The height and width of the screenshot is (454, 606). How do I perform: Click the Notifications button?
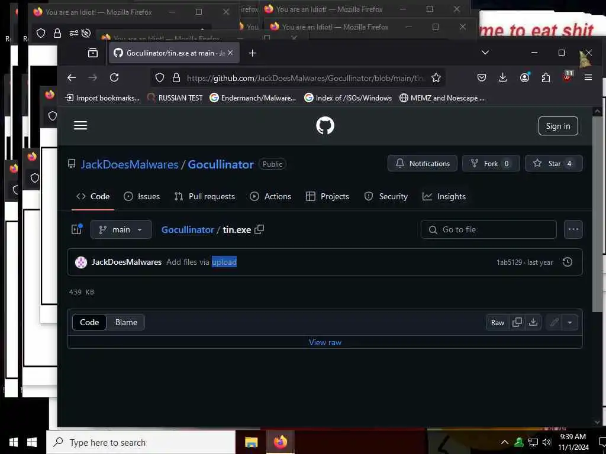(x=423, y=163)
